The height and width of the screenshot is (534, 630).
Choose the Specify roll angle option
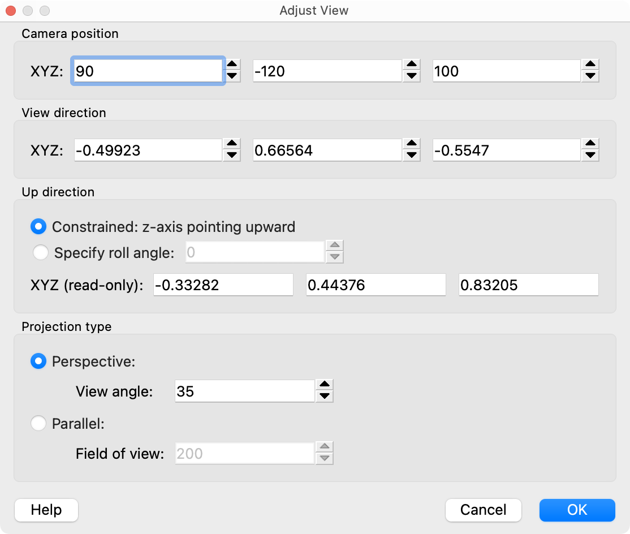[x=41, y=253]
